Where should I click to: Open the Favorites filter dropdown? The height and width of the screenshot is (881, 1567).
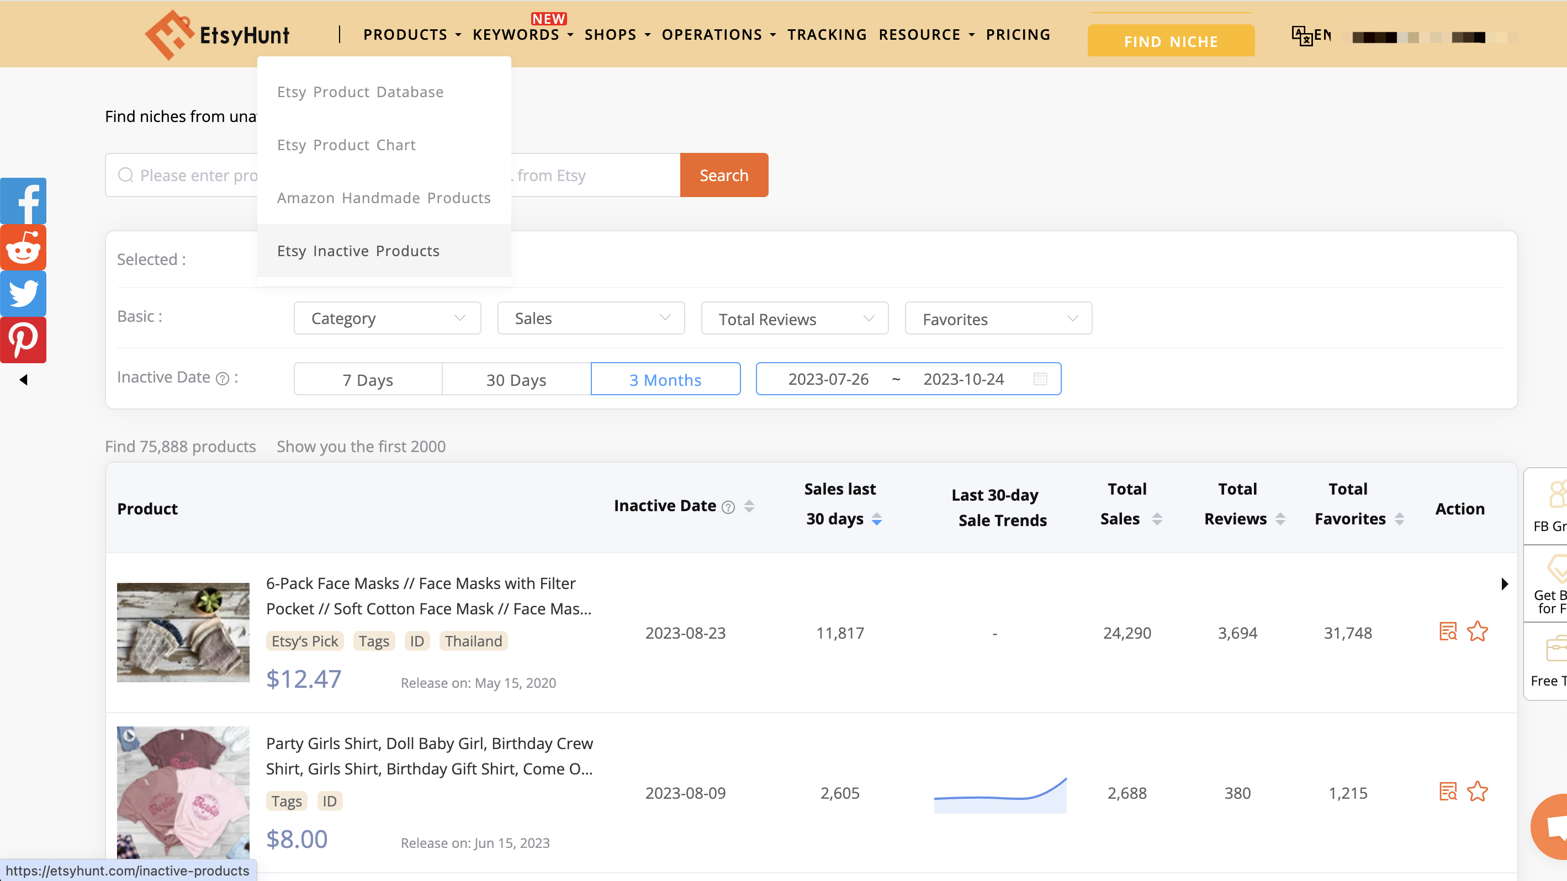(x=998, y=319)
